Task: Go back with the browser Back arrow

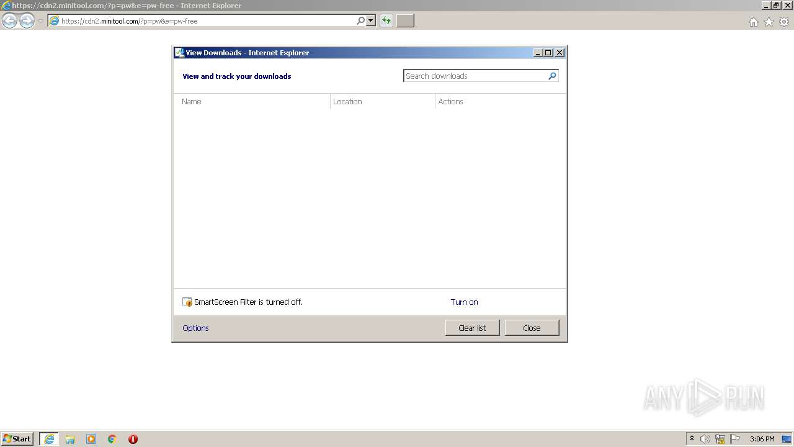Action: [x=9, y=21]
